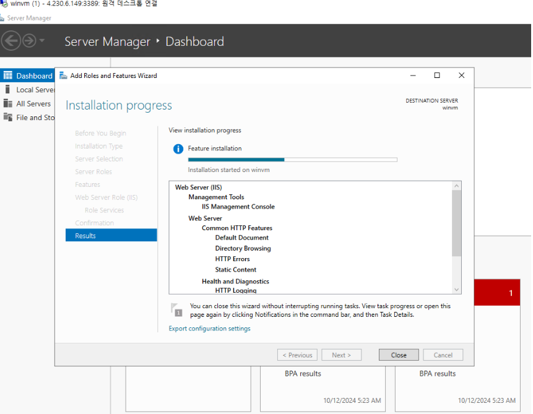Viewport: 533px width, 414px height.
Task: Select Directory Browsing entry
Action: [x=243, y=248]
